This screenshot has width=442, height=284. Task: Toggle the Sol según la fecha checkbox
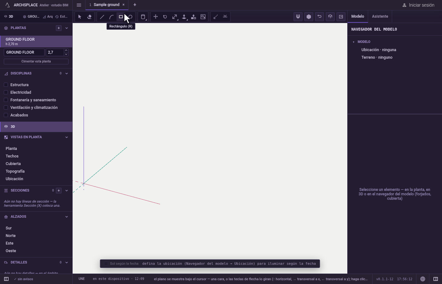pos(106,264)
